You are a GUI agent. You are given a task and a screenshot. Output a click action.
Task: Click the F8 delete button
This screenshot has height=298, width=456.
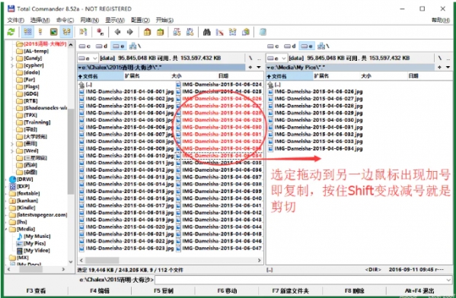tap(355, 290)
